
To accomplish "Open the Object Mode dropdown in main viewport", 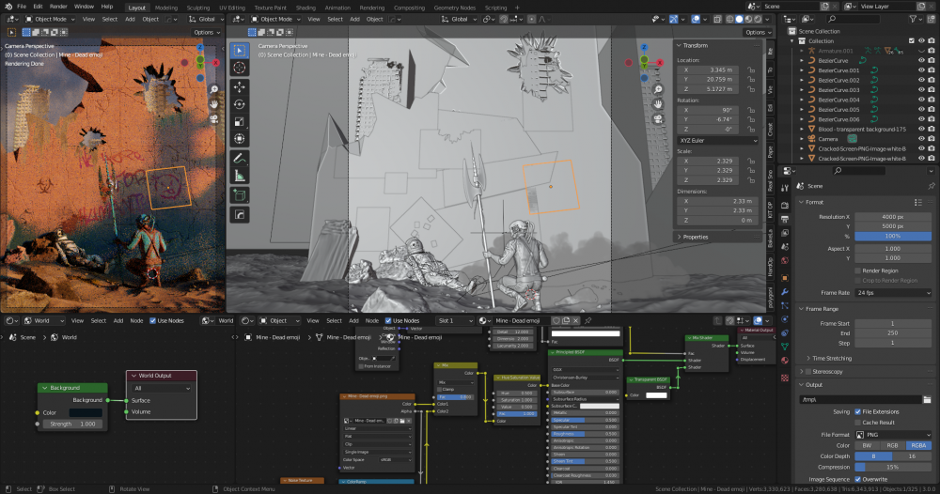I will point(275,19).
